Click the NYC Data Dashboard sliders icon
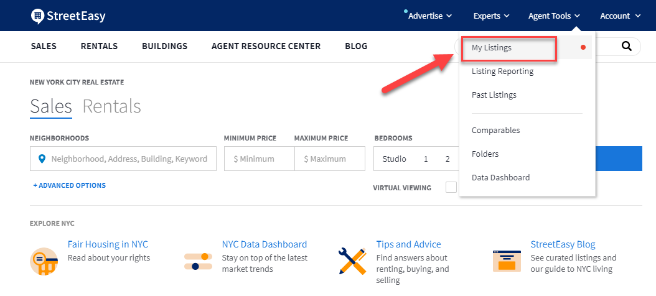Viewport: 656px width, 296px height. coord(199,261)
